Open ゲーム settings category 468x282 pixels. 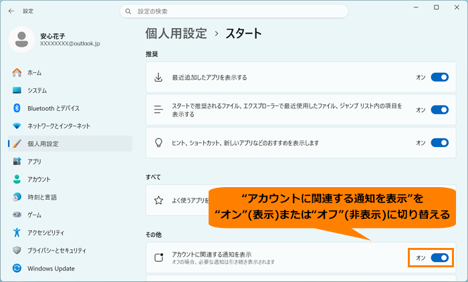click(x=70, y=215)
